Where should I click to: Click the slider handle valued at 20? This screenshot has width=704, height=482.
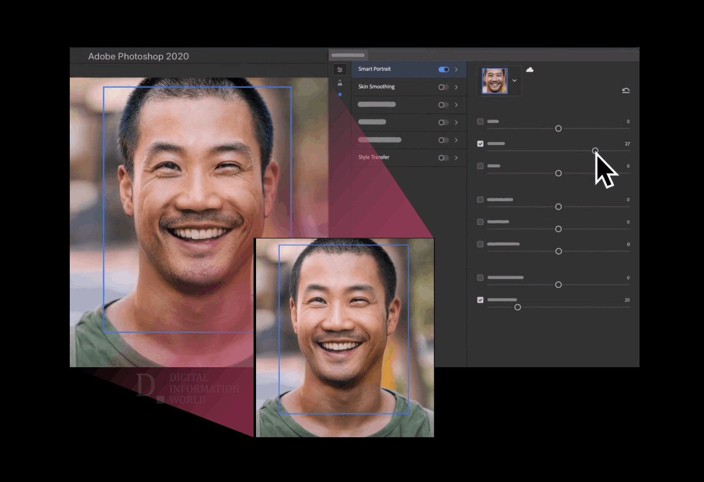pos(517,307)
